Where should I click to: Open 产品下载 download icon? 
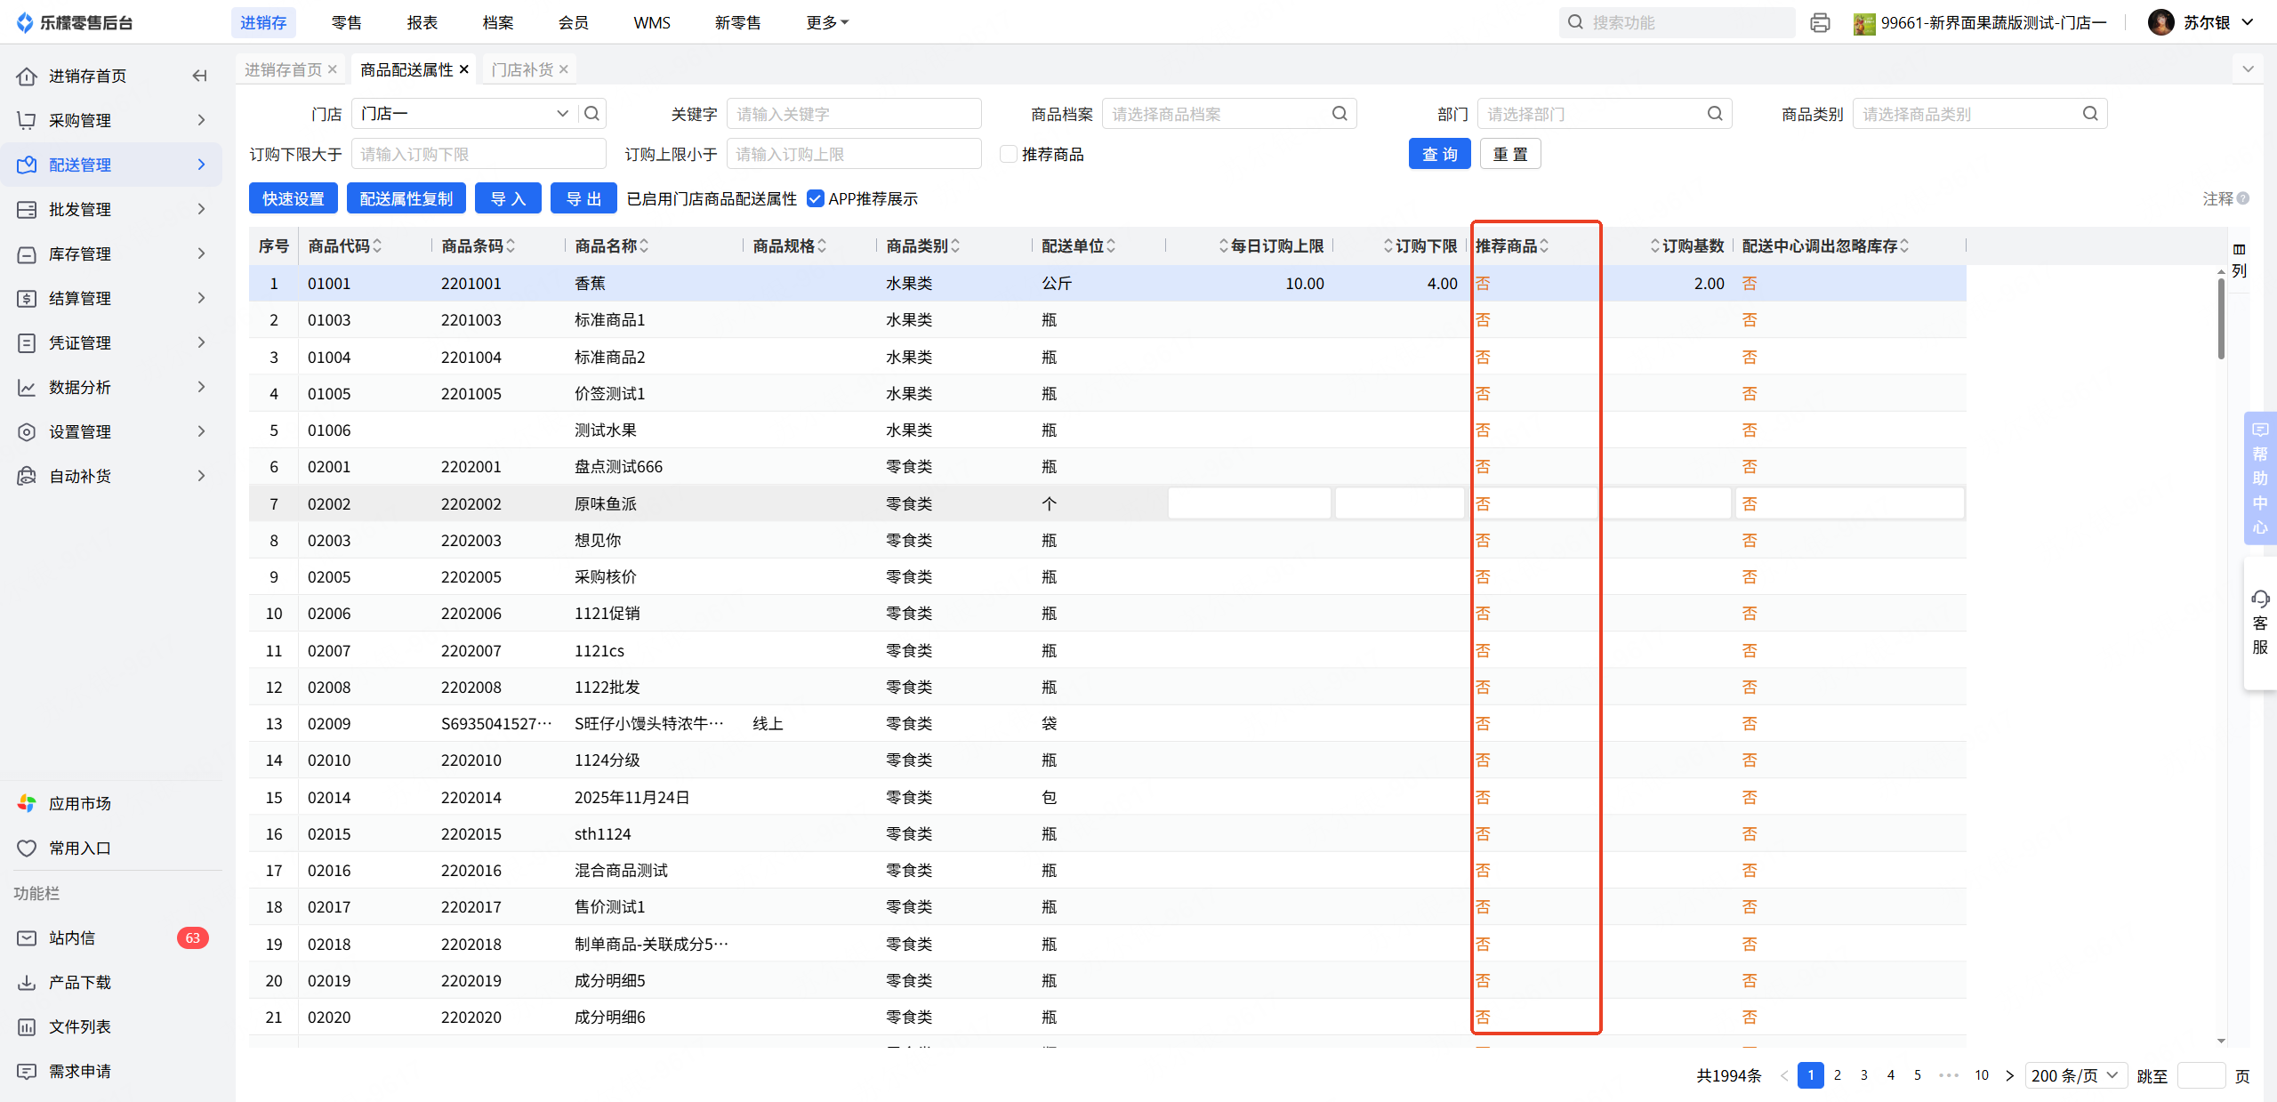click(27, 982)
